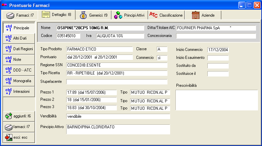The height and width of the screenshot is (146, 262).
Task: Click the molecule icon for Principi Attivi
Action: (x=118, y=15)
